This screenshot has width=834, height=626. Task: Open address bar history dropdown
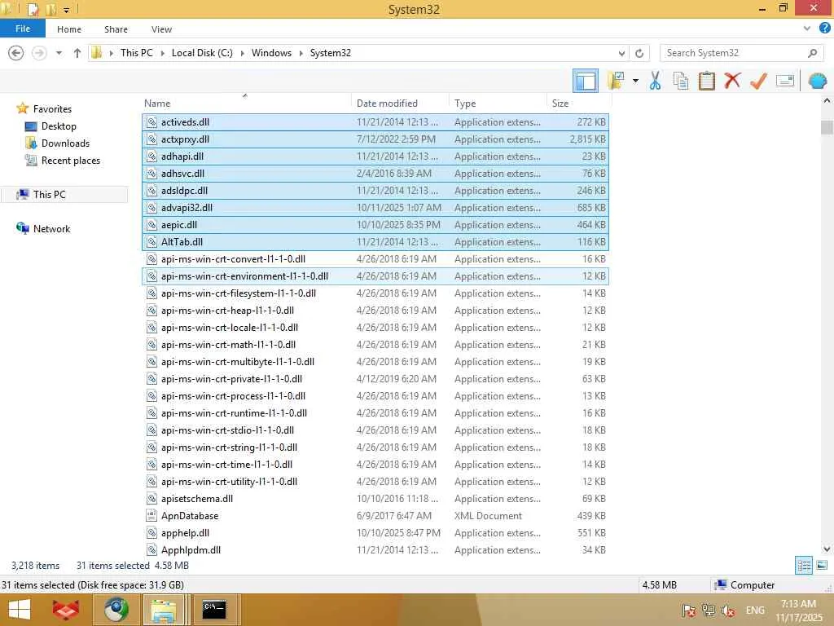coord(621,53)
